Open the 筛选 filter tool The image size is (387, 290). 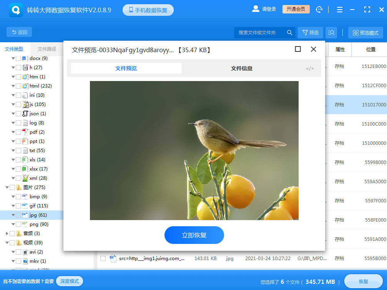tap(311, 33)
